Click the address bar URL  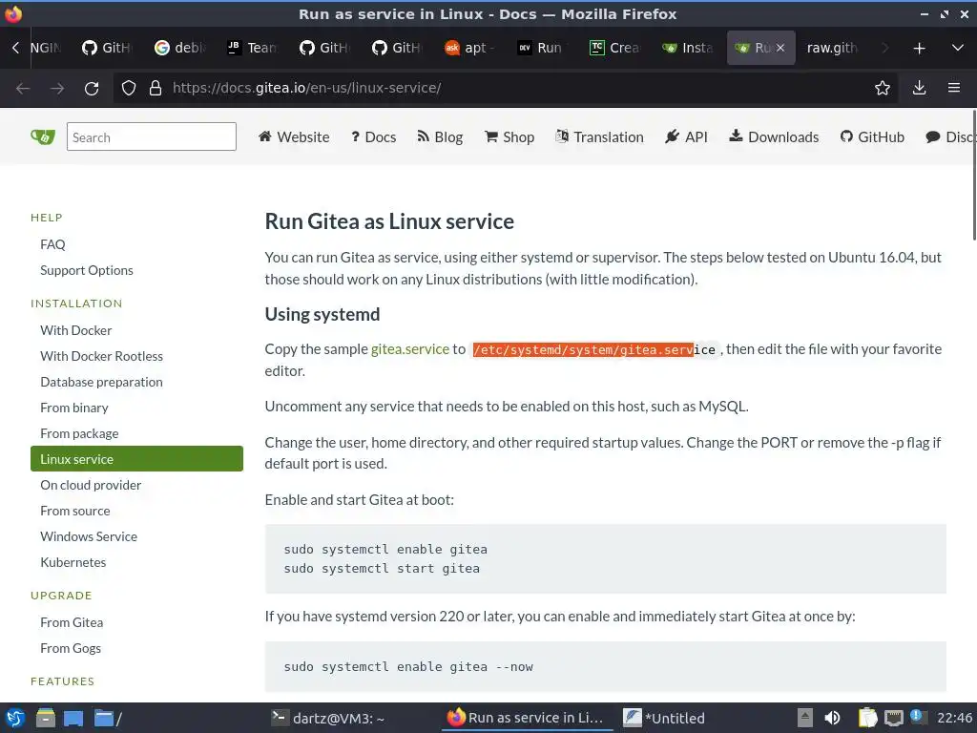(306, 88)
